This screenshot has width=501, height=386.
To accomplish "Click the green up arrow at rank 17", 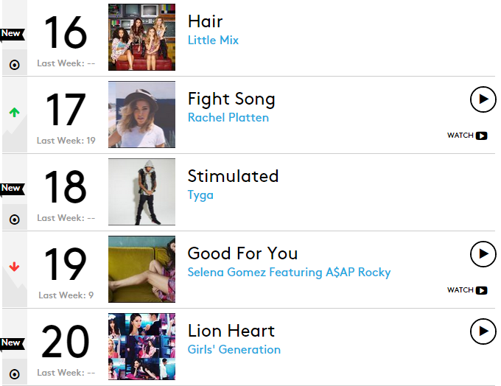I will coord(14,113).
